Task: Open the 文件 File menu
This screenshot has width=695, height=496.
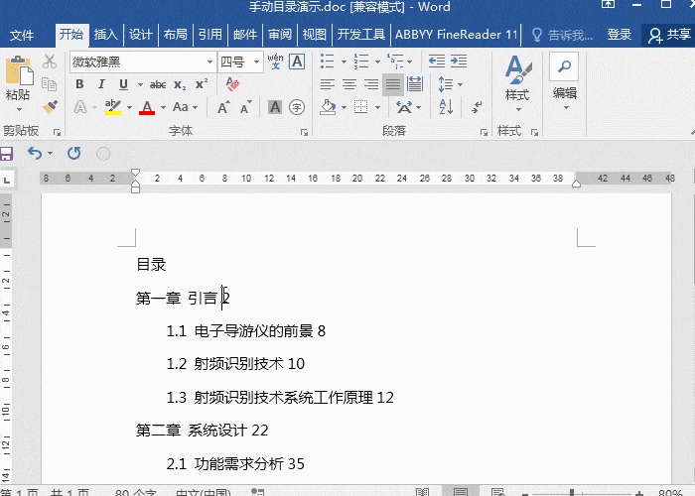Action: click(21, 35)
